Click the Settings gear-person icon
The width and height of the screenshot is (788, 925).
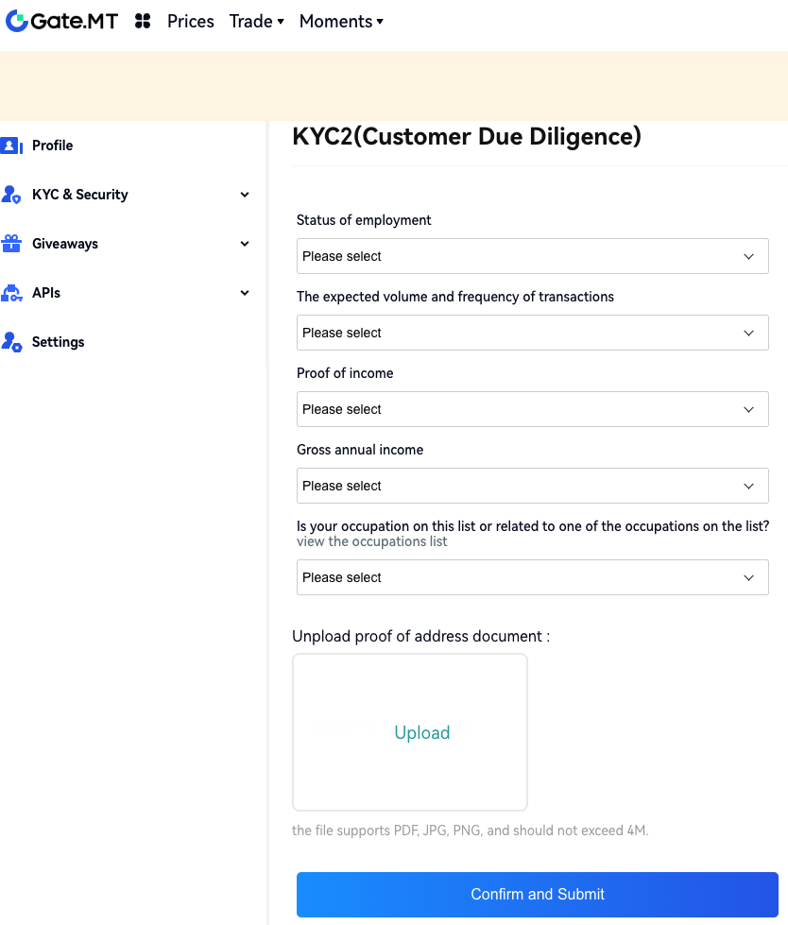tap(11, 342)
